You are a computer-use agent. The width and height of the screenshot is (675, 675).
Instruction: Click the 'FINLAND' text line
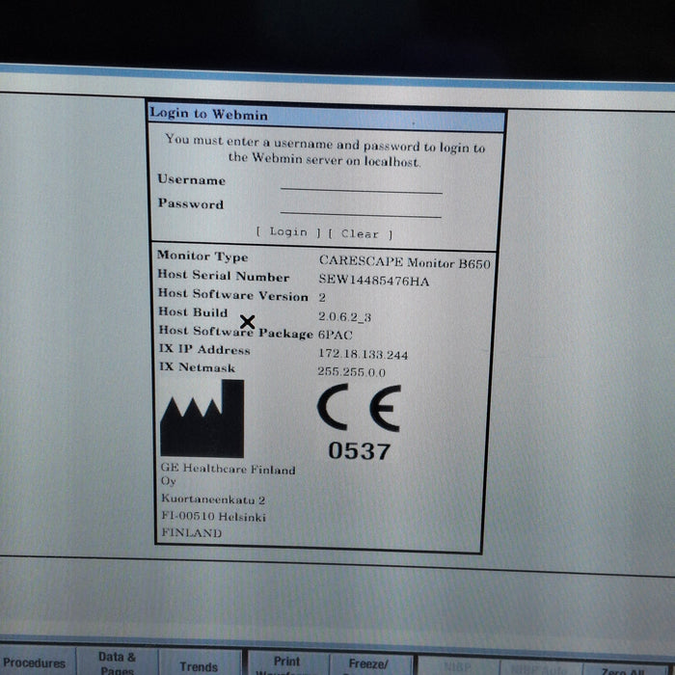click(x=192, y=533)
